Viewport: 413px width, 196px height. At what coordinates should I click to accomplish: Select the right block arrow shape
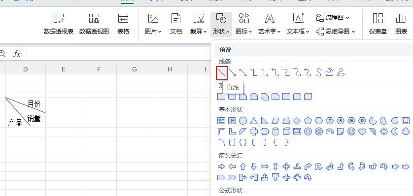[x=221, y=166]
